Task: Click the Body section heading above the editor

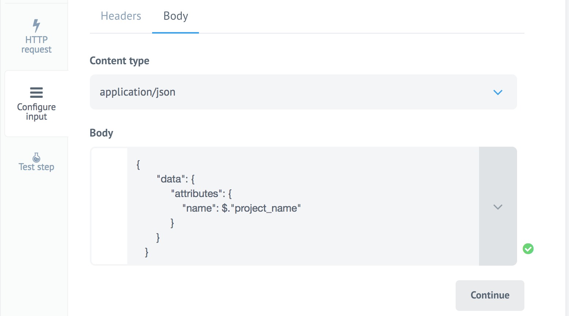Action: pyautogui.click(x=101, y=133)
